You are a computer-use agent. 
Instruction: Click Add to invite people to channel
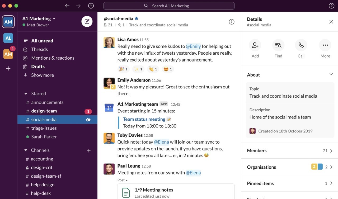(x=255, y=45)
